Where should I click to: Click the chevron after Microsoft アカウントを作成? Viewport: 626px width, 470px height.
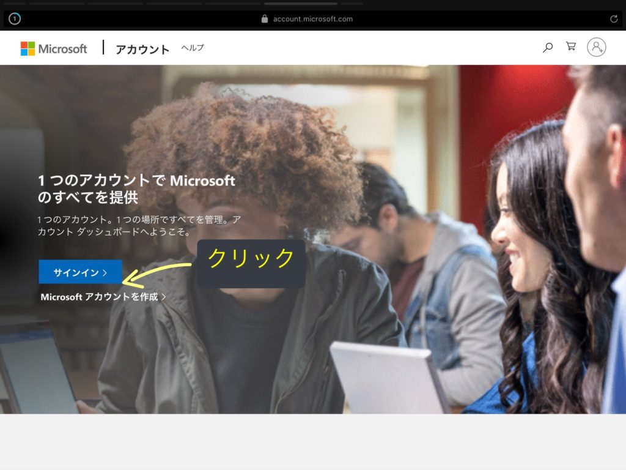tap(164, 297)
